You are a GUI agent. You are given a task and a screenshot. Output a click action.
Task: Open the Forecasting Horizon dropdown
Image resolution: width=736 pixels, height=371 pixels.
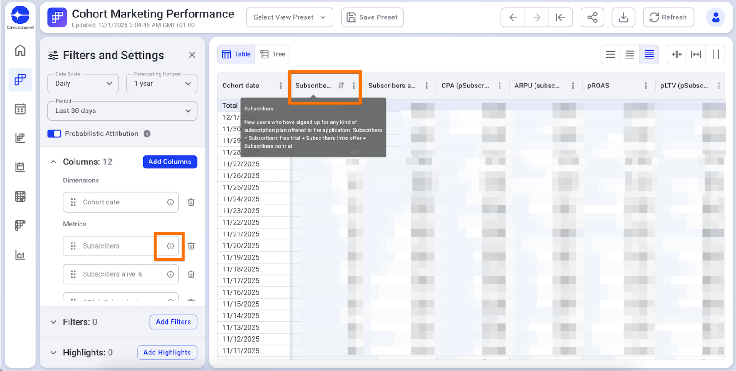pos(162,84)
